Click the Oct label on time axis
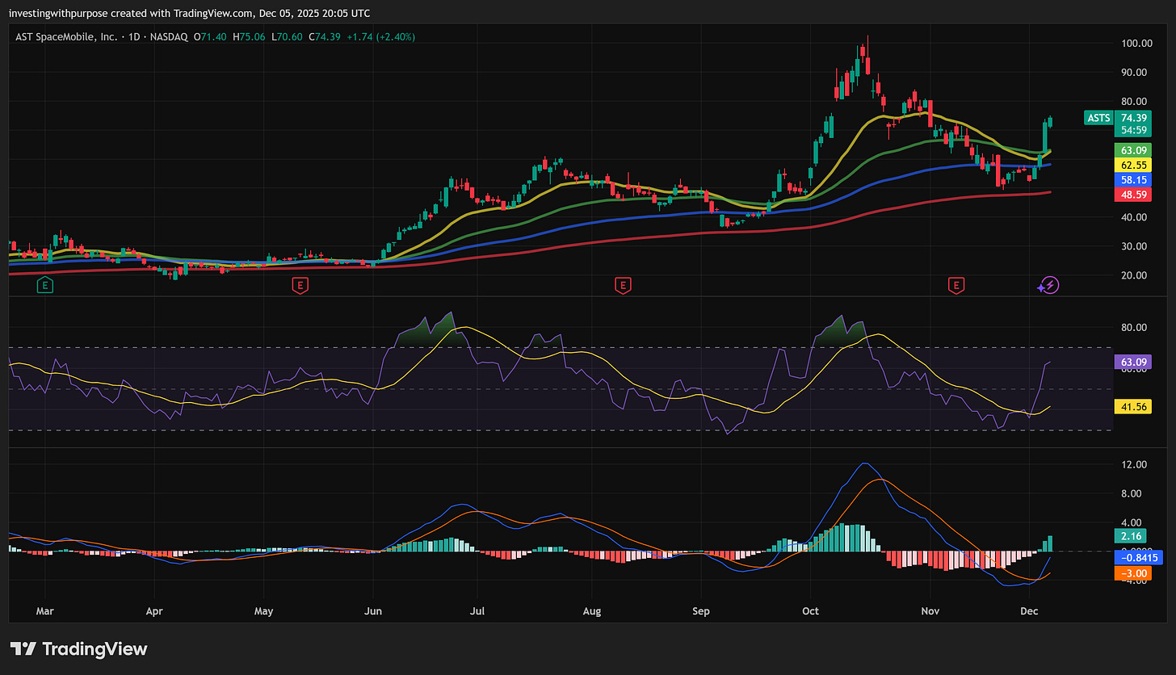 click(x=810, y=611)
